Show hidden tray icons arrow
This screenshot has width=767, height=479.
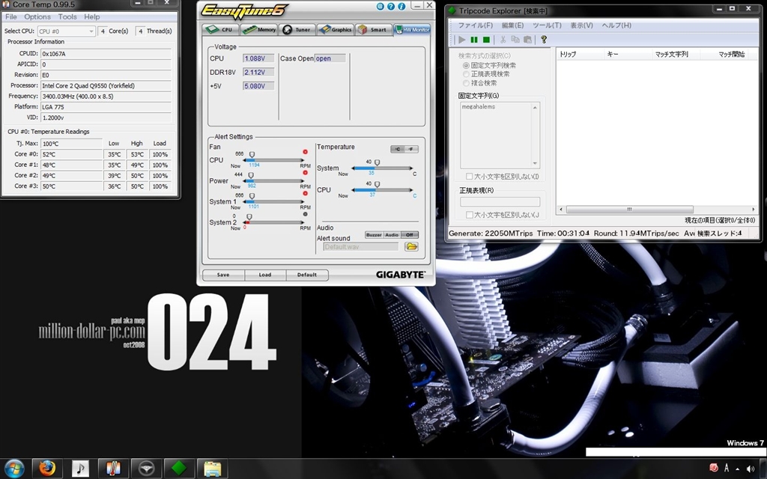click(x=737, y=469)
